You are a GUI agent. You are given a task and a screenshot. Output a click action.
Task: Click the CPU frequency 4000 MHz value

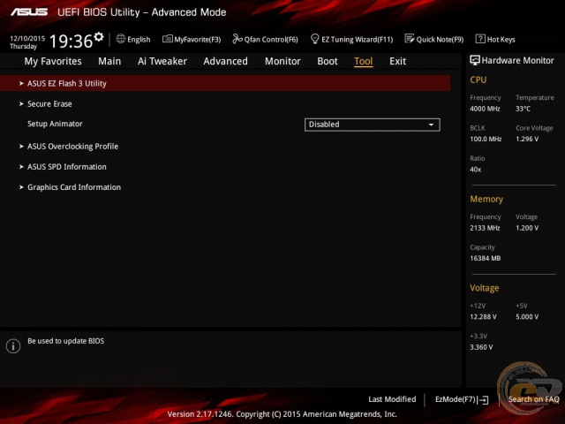point(485,109)
